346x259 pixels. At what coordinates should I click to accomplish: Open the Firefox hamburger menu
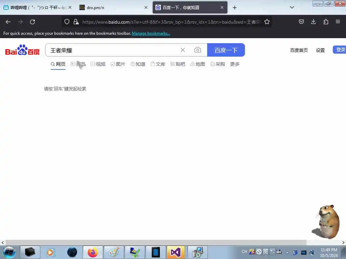click(x=338, y=22)
